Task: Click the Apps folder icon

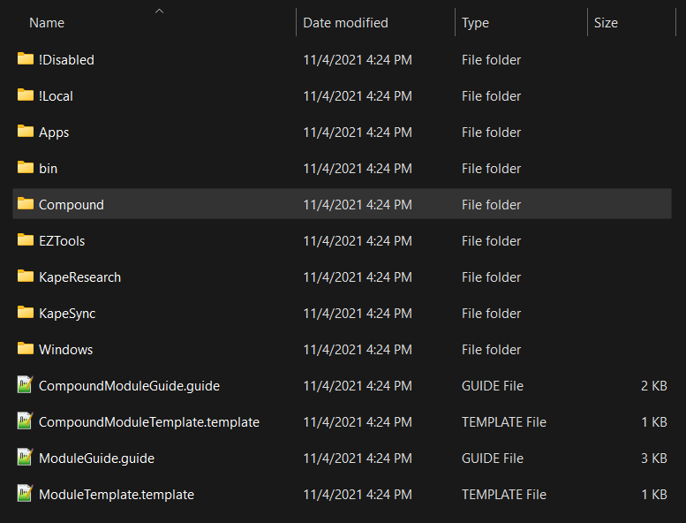Action: [x=26, y=132]
